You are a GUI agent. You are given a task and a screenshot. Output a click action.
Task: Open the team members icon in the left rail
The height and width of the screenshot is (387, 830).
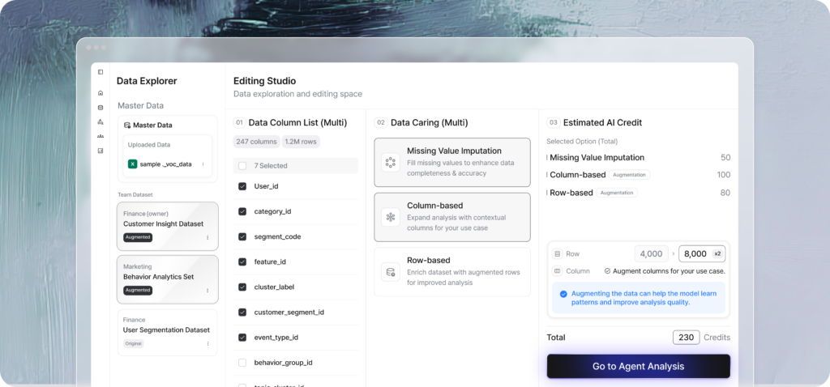[x=101, y=136]
